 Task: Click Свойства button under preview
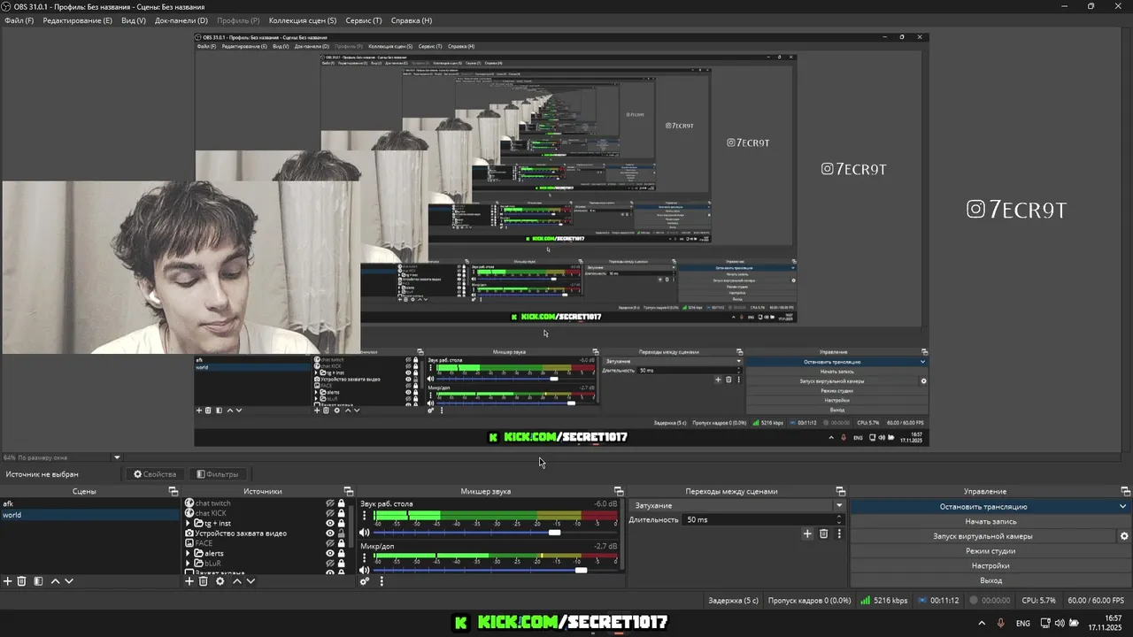tap(155, 474)
